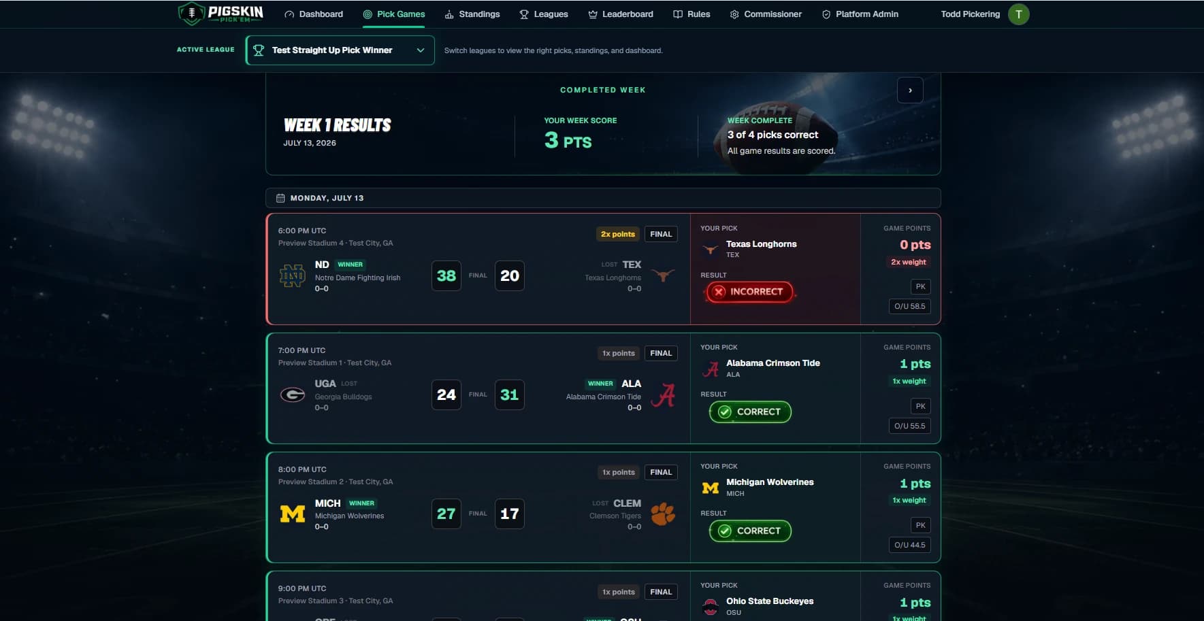
Task: Click Alabama score 31
Action: [x=510, y=395]
